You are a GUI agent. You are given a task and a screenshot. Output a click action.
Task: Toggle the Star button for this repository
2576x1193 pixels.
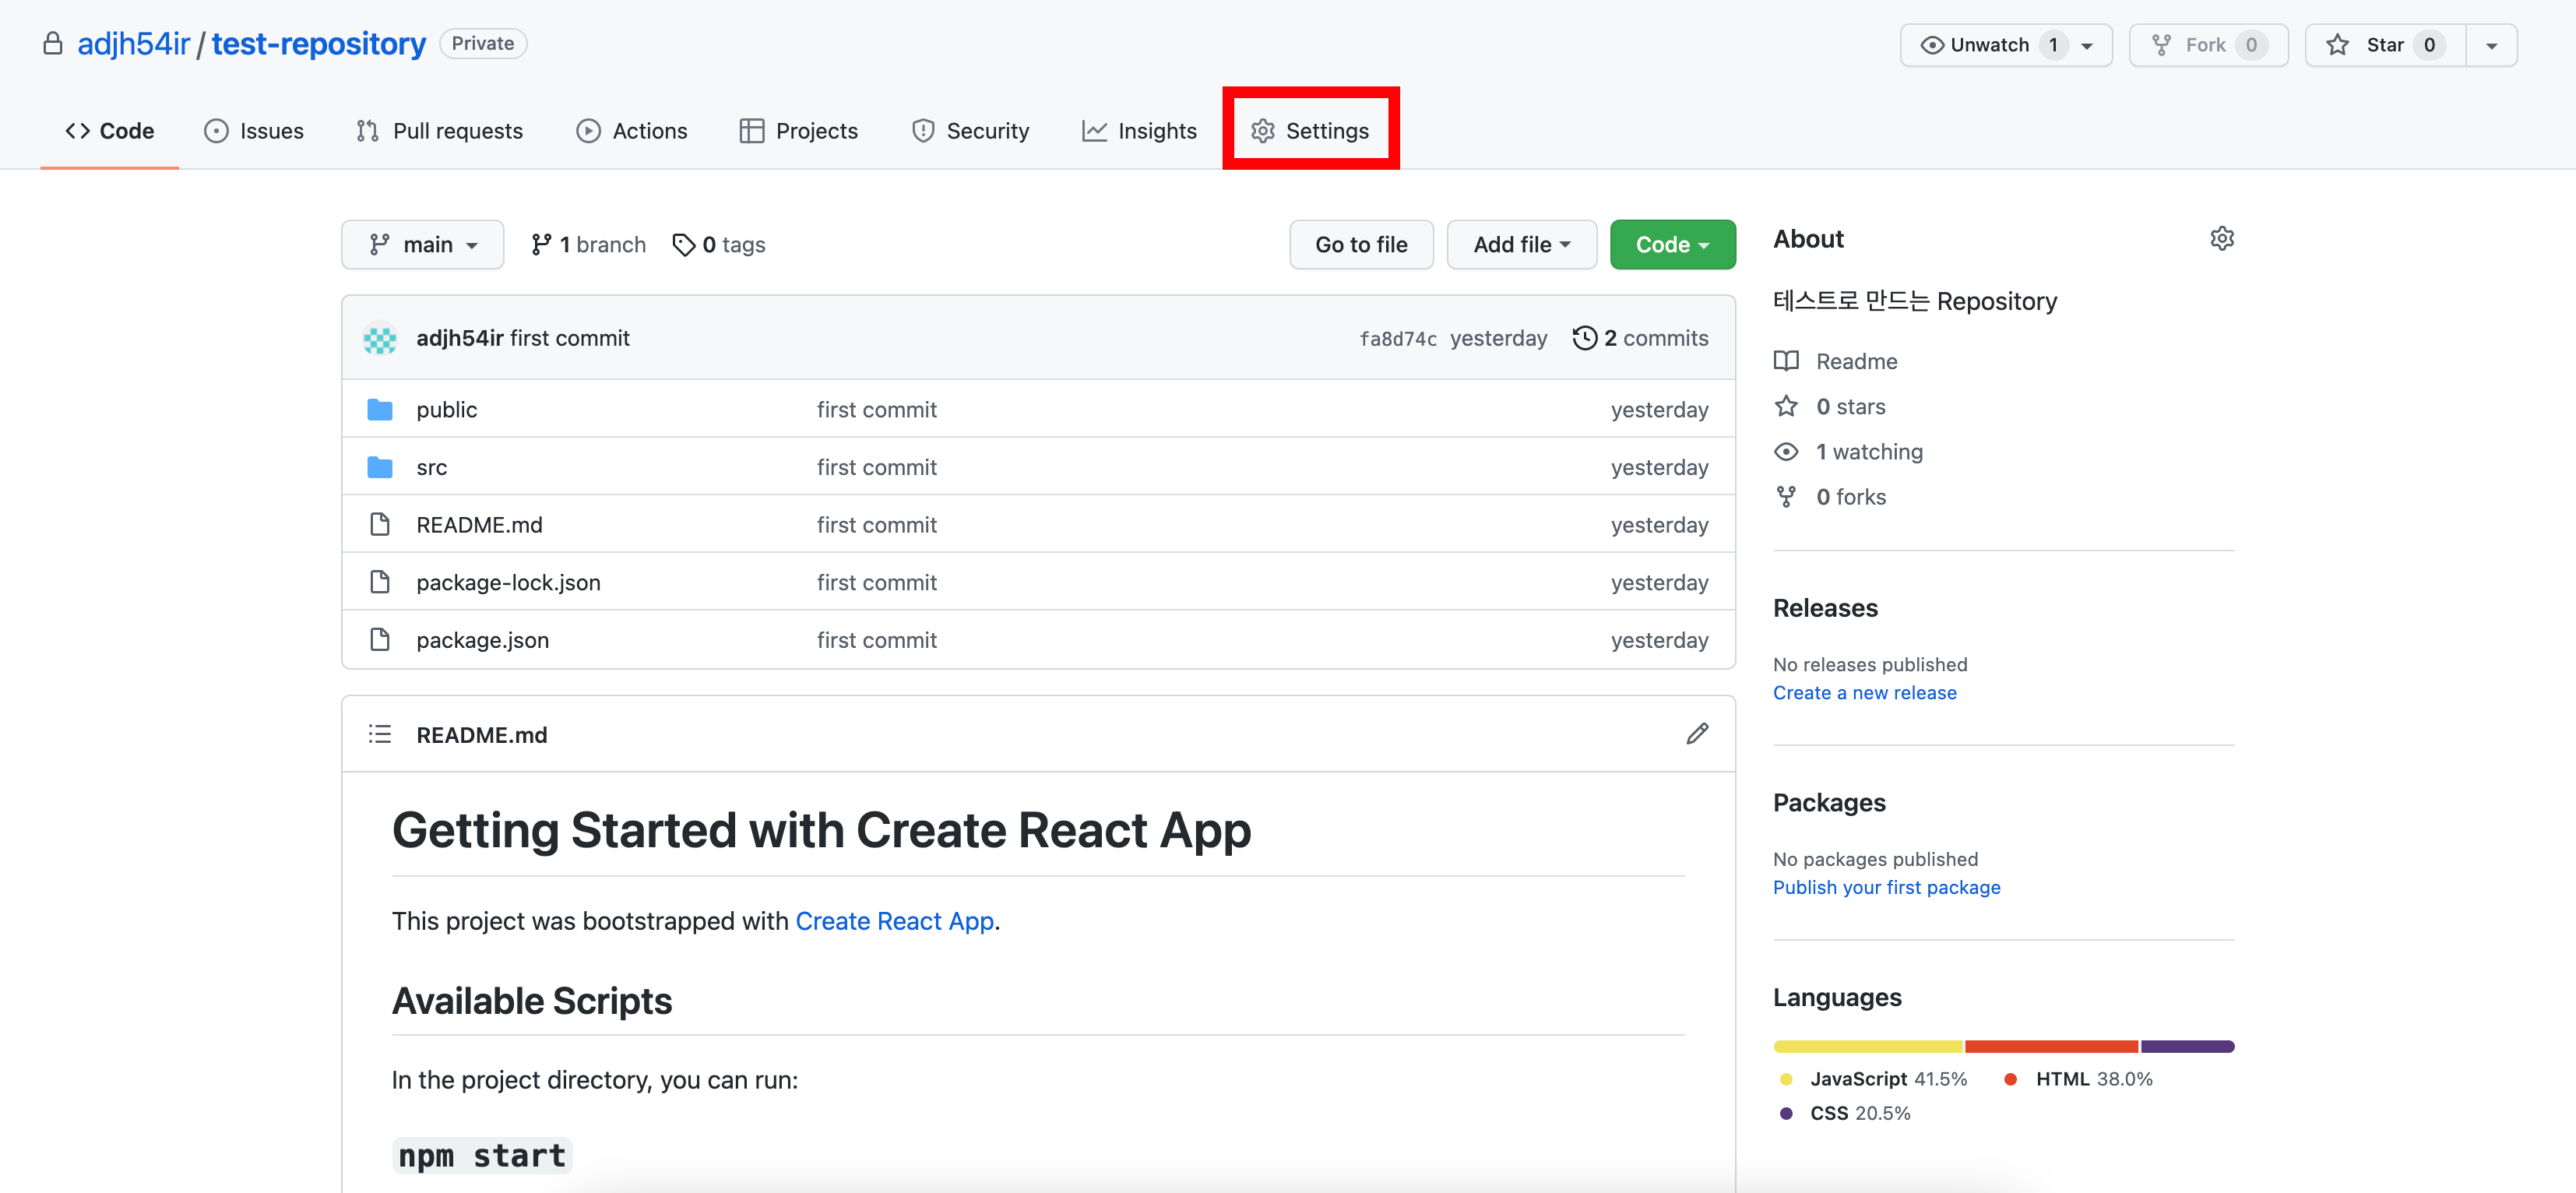click(x=2384, y=45)
